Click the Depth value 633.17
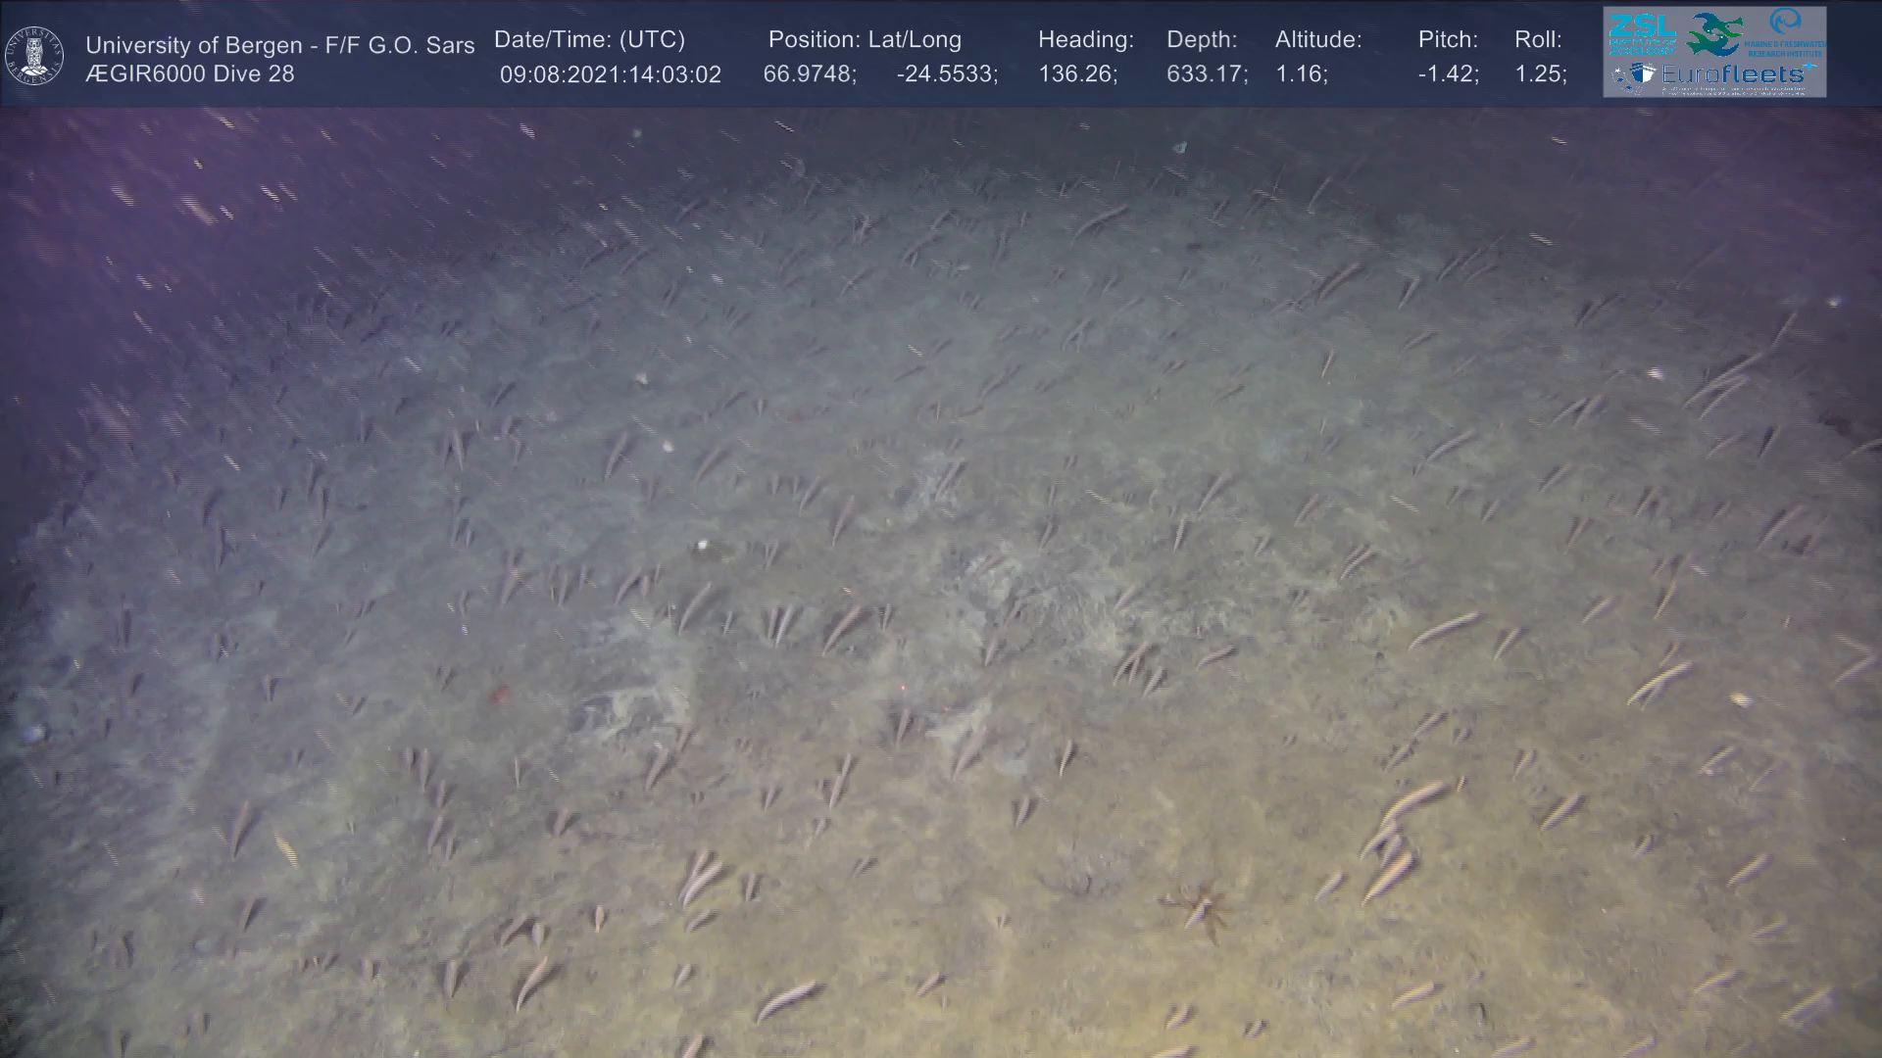The image size is (1882, 1058). (x=1205, y=74)
